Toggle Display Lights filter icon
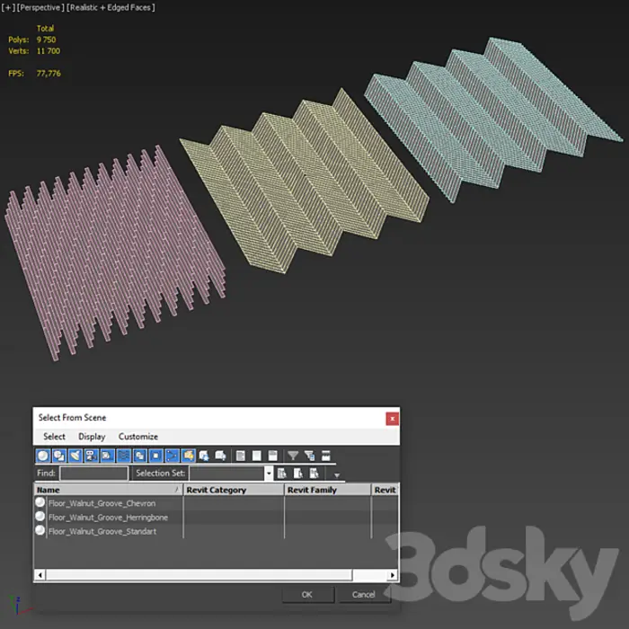The image size is (629, 629). point(75,456)
